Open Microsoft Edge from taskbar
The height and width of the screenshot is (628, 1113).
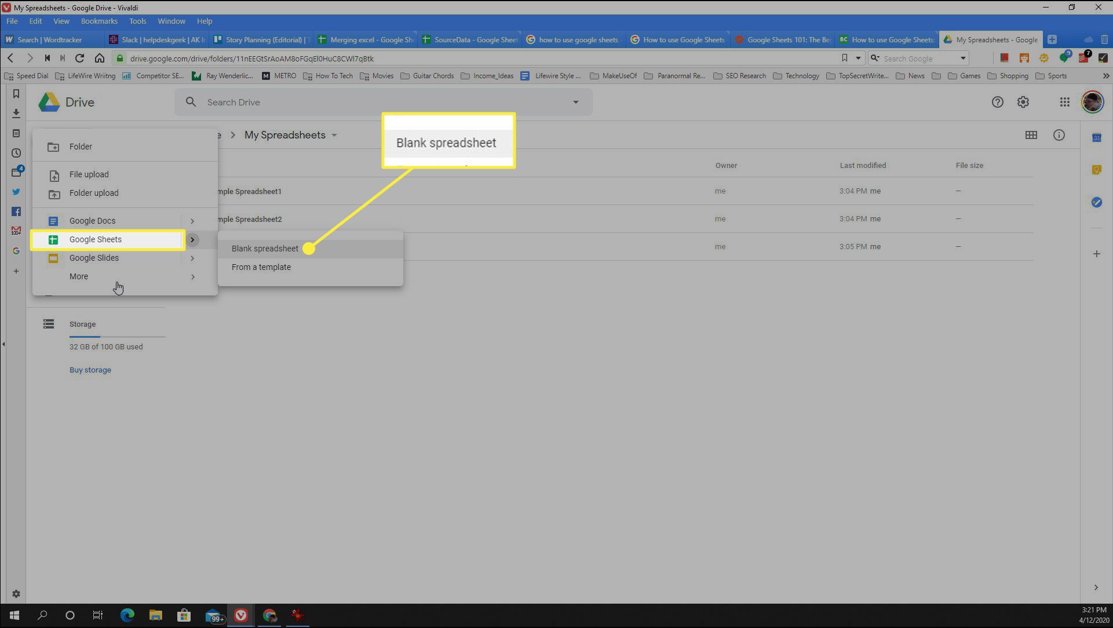tap(127, 615)
